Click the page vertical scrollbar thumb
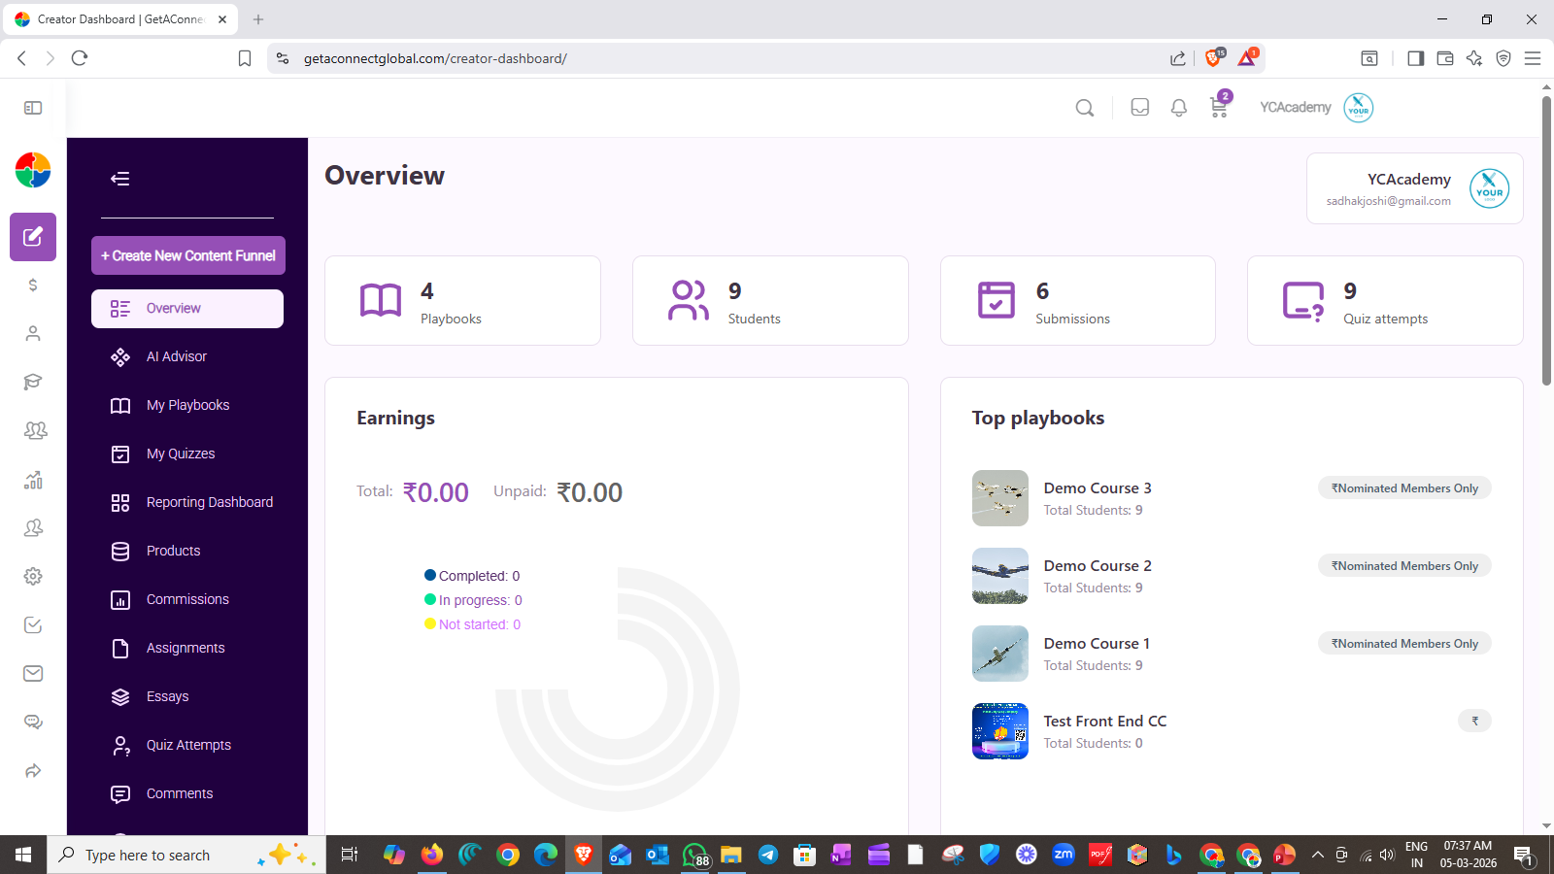 (x=1546, y=241)
